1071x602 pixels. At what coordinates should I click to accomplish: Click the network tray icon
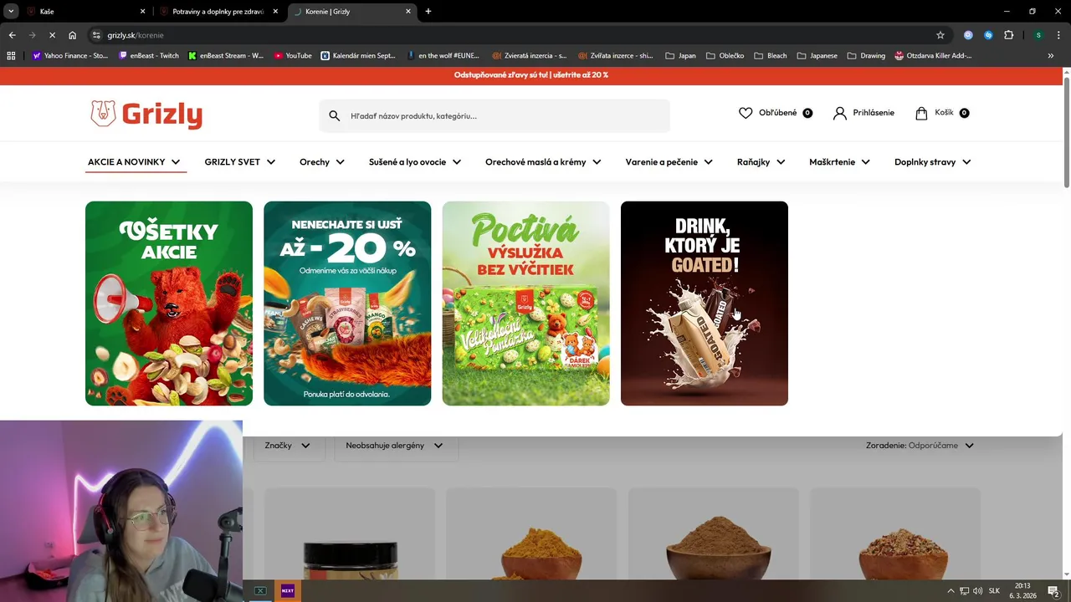(964, 591)
